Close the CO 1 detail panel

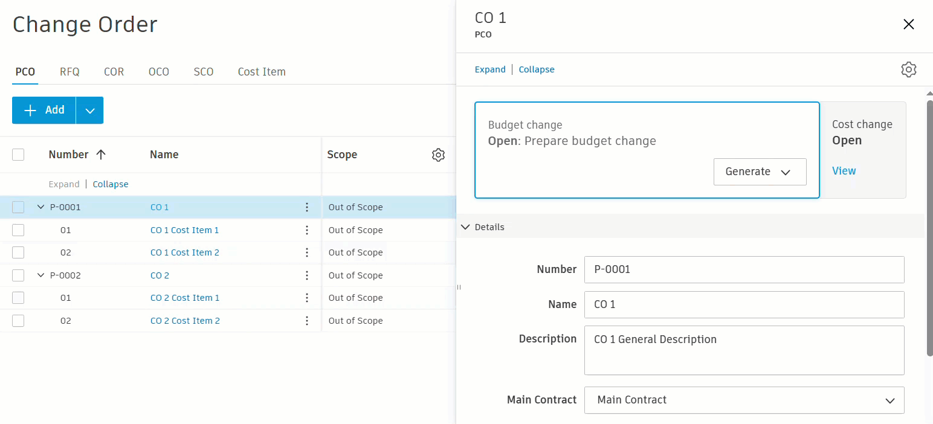(908, 24)
